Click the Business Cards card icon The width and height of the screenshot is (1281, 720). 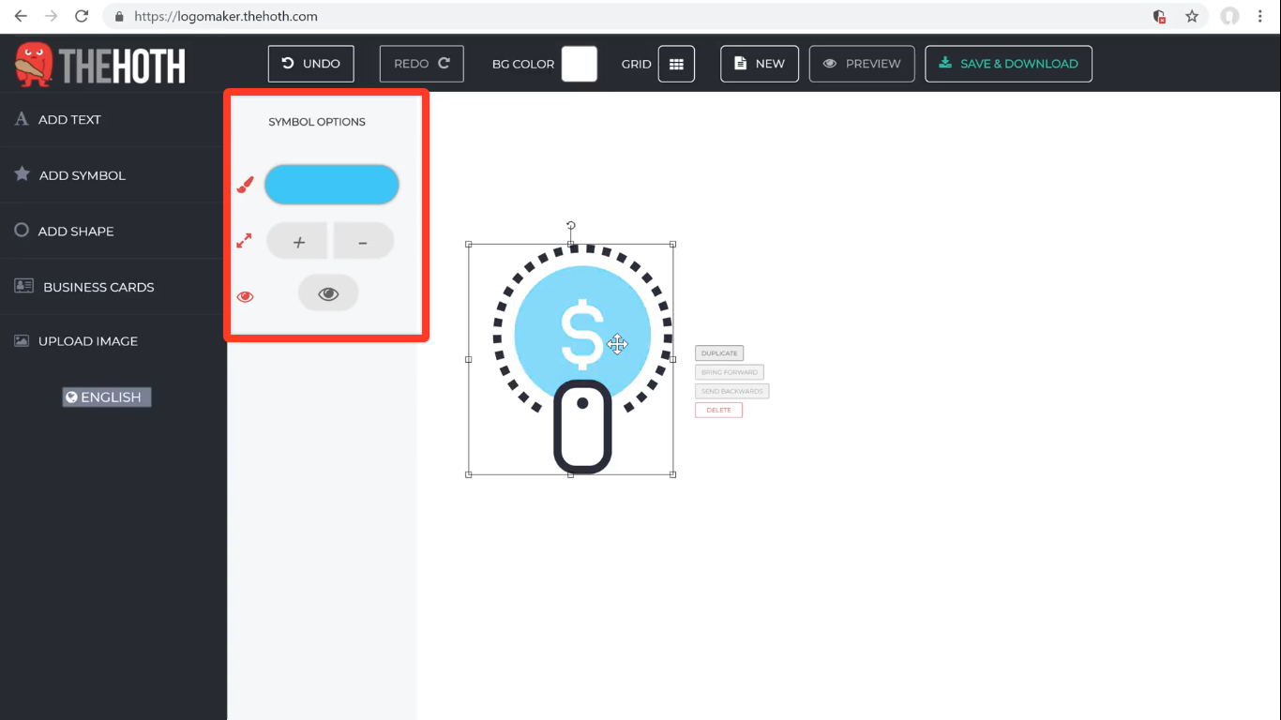(x=24, y=286)
